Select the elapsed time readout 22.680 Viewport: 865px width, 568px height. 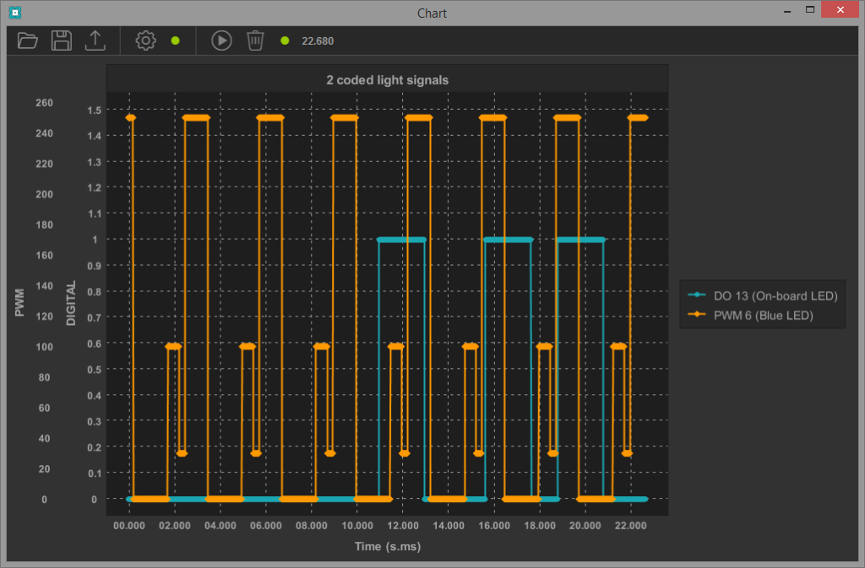(x=317, y=41)
